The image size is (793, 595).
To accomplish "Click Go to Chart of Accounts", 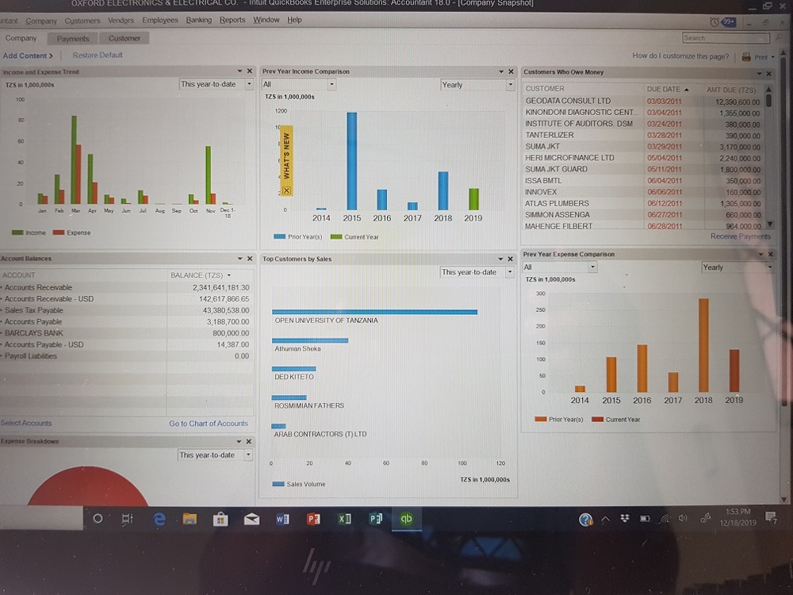I will pos(209,424).
